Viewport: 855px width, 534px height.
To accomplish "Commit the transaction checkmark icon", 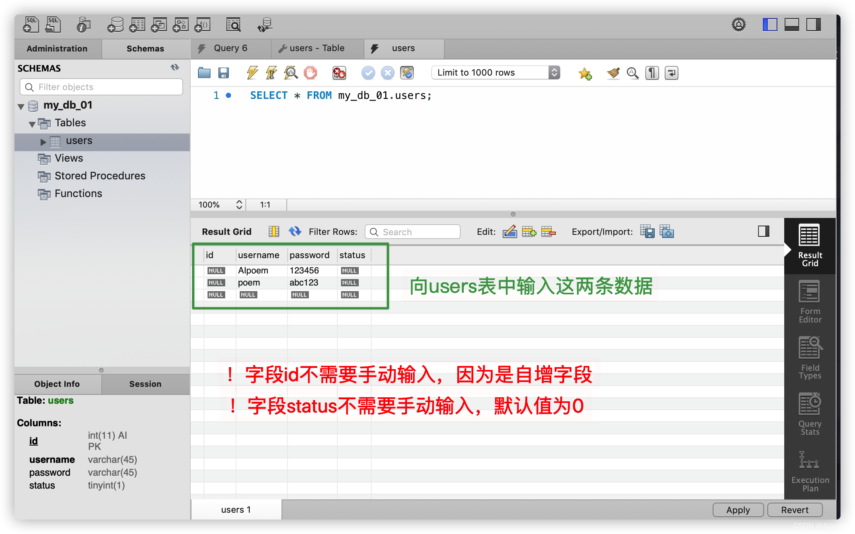I will 368,73.
